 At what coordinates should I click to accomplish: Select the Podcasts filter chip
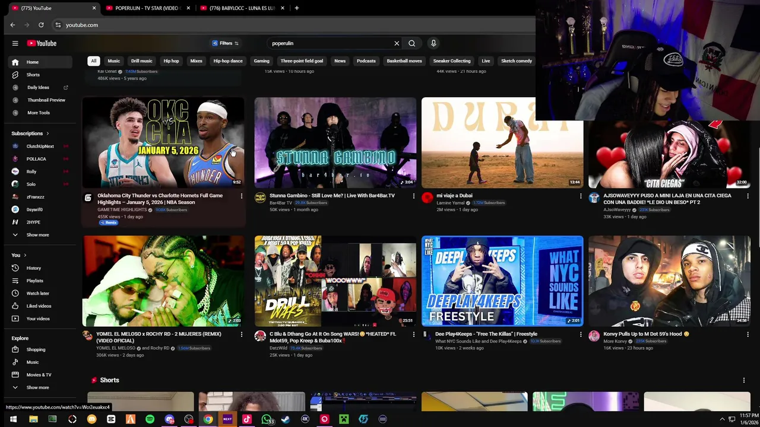[366, 60]
